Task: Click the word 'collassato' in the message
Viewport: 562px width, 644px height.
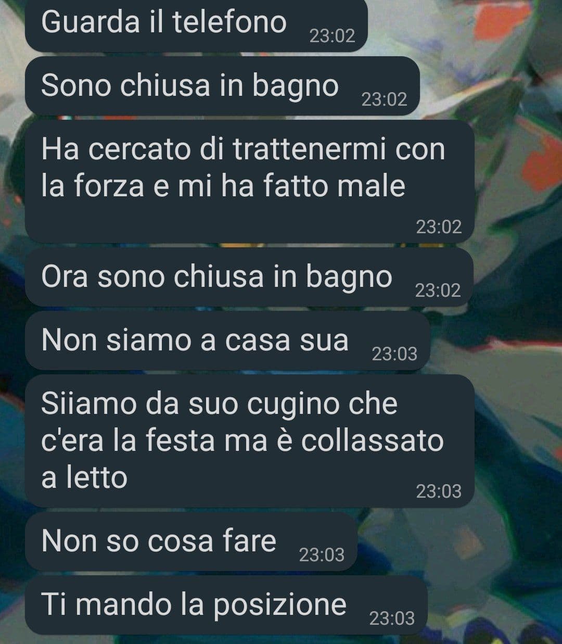Action: tap(373, 440)
